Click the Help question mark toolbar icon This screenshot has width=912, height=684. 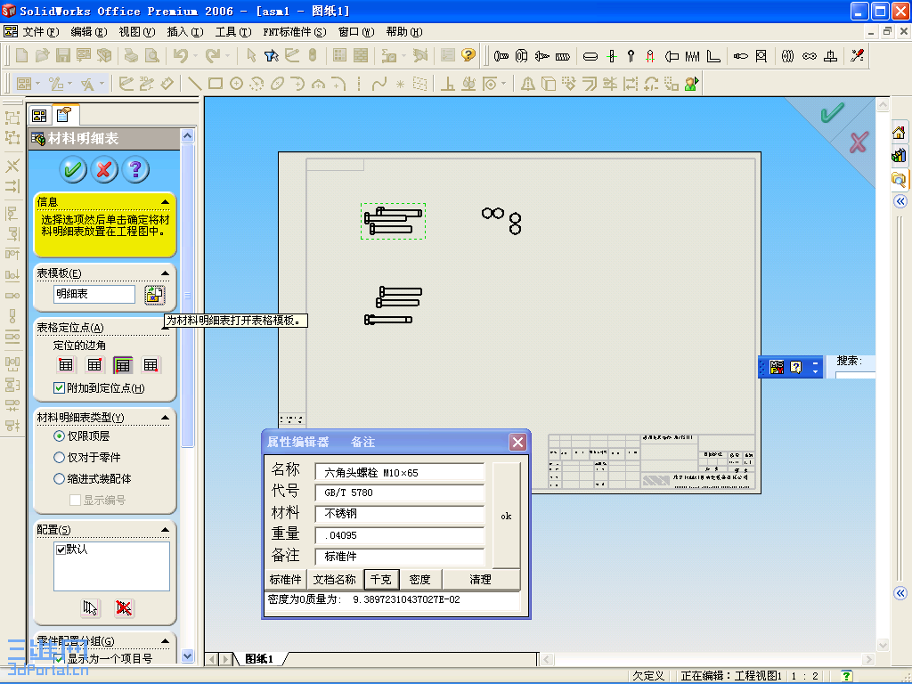click(468, 55)
